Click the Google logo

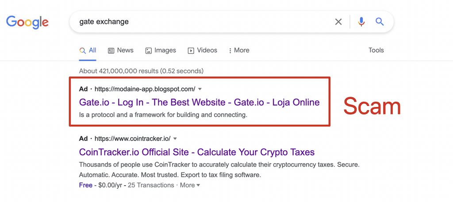[27, 22]
